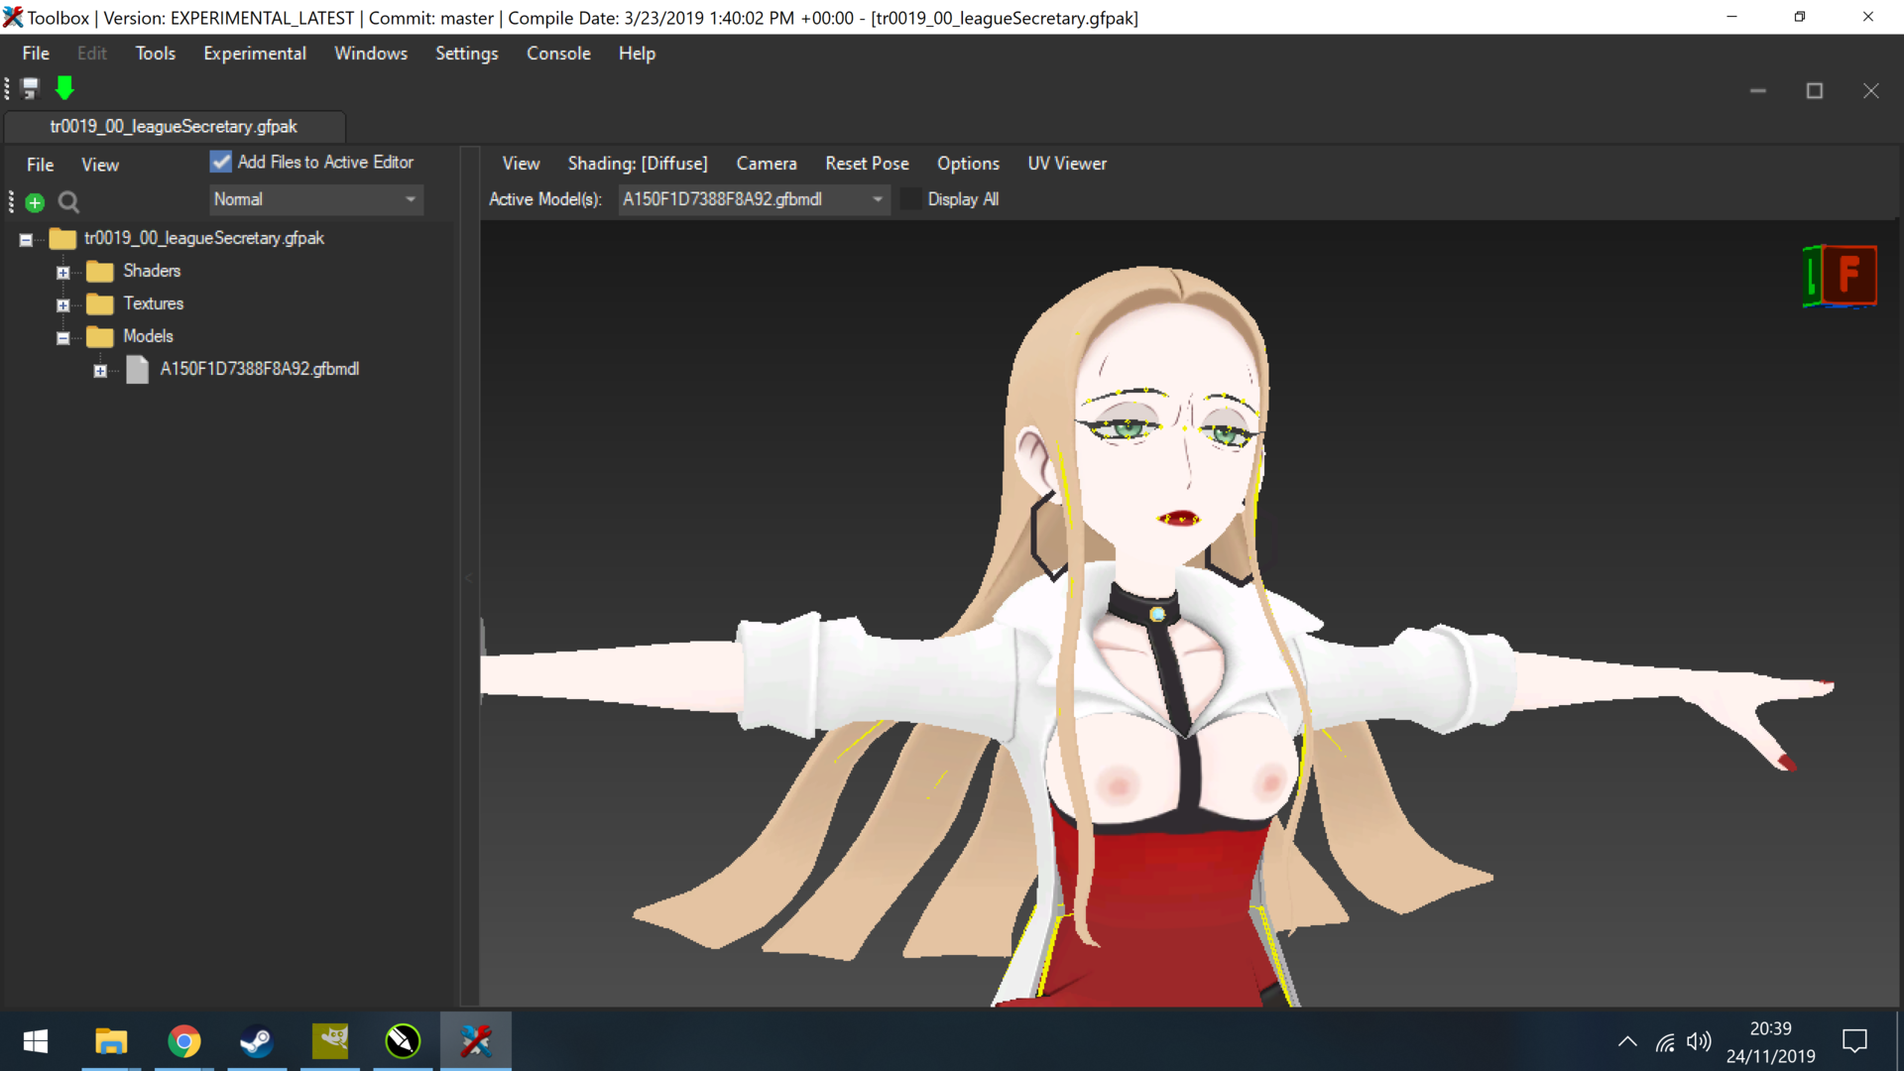Toggle Add Files to Active Editor checkbox
The image size is (1904, 1071).
coord(220,162)
